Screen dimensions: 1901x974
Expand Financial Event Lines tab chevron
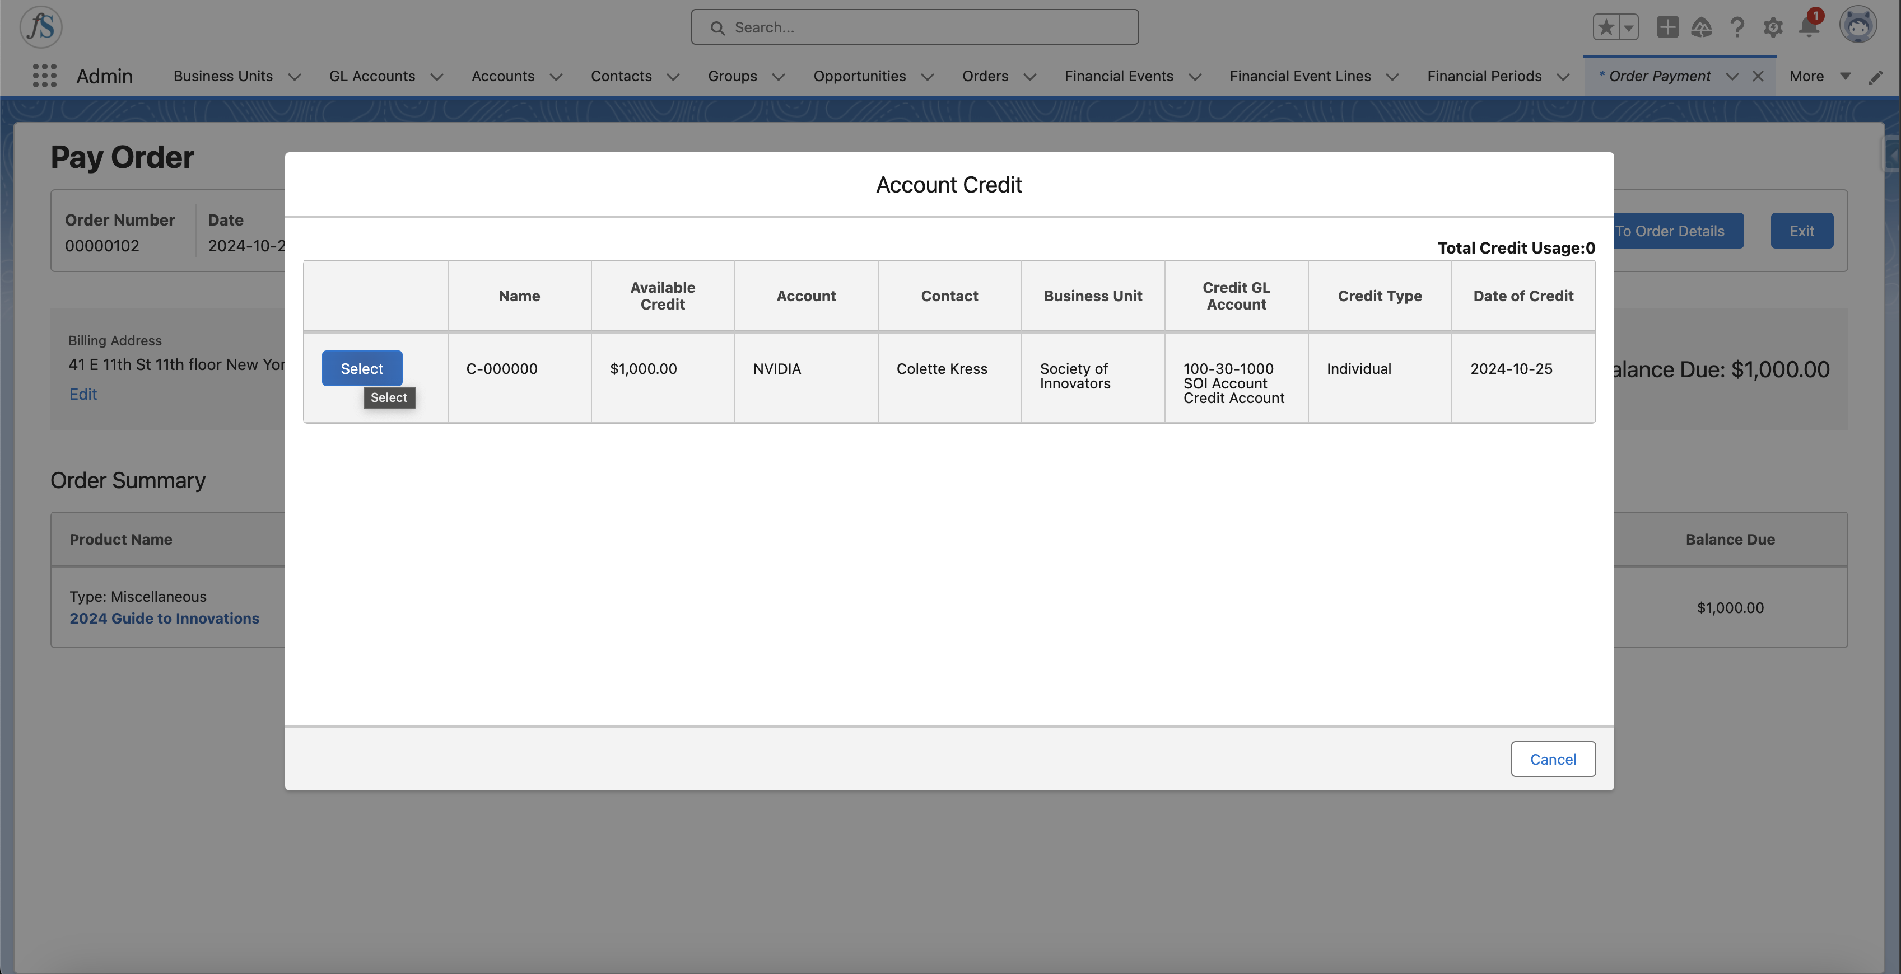(x=1392, y=77)
